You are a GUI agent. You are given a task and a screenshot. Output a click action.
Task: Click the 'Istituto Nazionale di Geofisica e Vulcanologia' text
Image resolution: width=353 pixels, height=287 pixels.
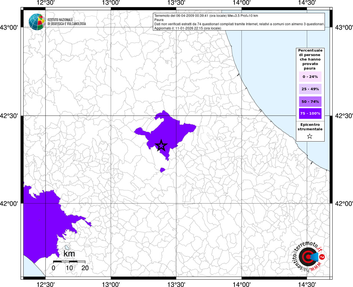(67, 22)
